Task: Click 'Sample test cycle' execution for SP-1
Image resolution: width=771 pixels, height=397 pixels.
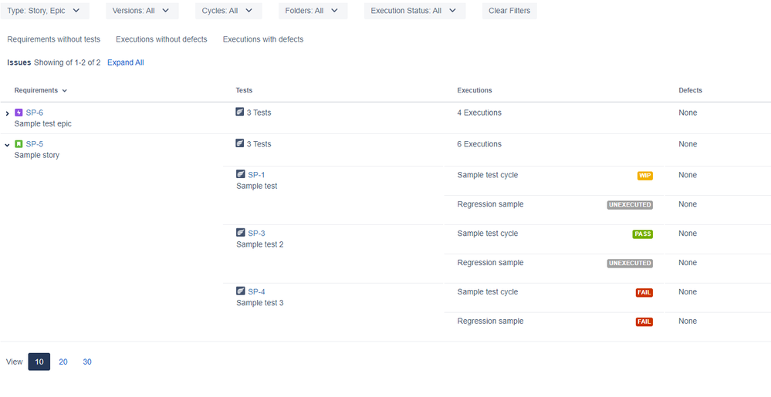Action: tap(487, 175)
